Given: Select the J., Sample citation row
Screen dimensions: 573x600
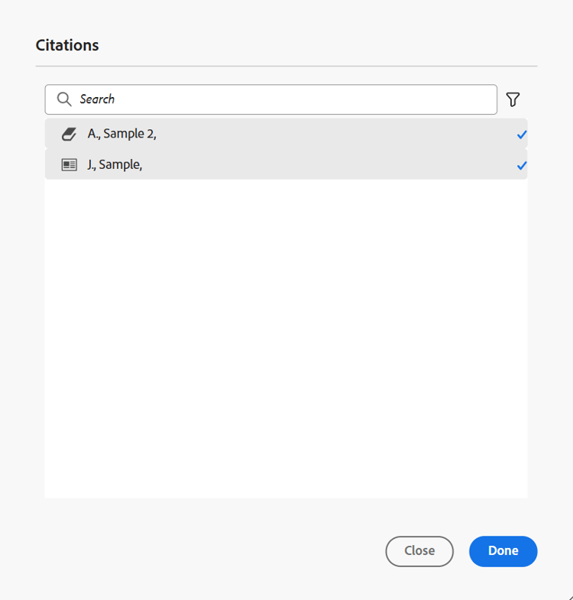Looking at the screenshot, I should [286, 164].
